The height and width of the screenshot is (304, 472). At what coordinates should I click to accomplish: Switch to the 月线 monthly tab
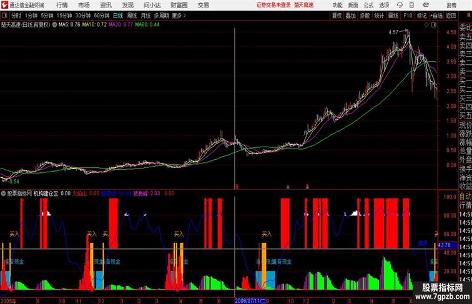coord(145,16)
